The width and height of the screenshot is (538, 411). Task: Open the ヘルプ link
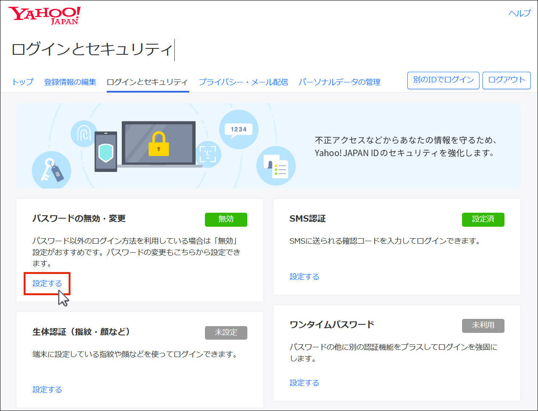point(519,13)
